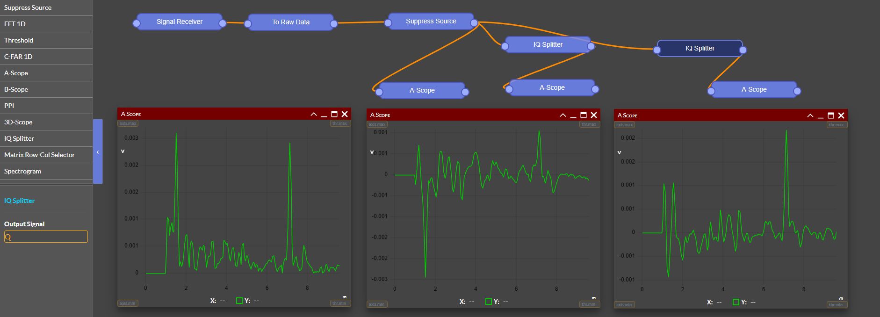Click the thr.min button in the rightmost A Scope
The image size is (880, 317).
pos(837,304)
